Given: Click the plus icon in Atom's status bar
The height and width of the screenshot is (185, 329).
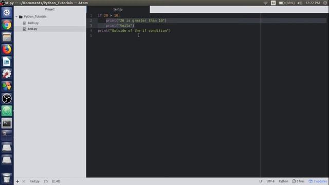Looking at the screenshot, I should tap(17, 181).
